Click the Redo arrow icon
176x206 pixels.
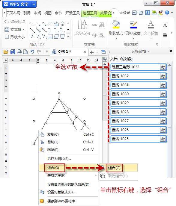(x=39, y=51)
